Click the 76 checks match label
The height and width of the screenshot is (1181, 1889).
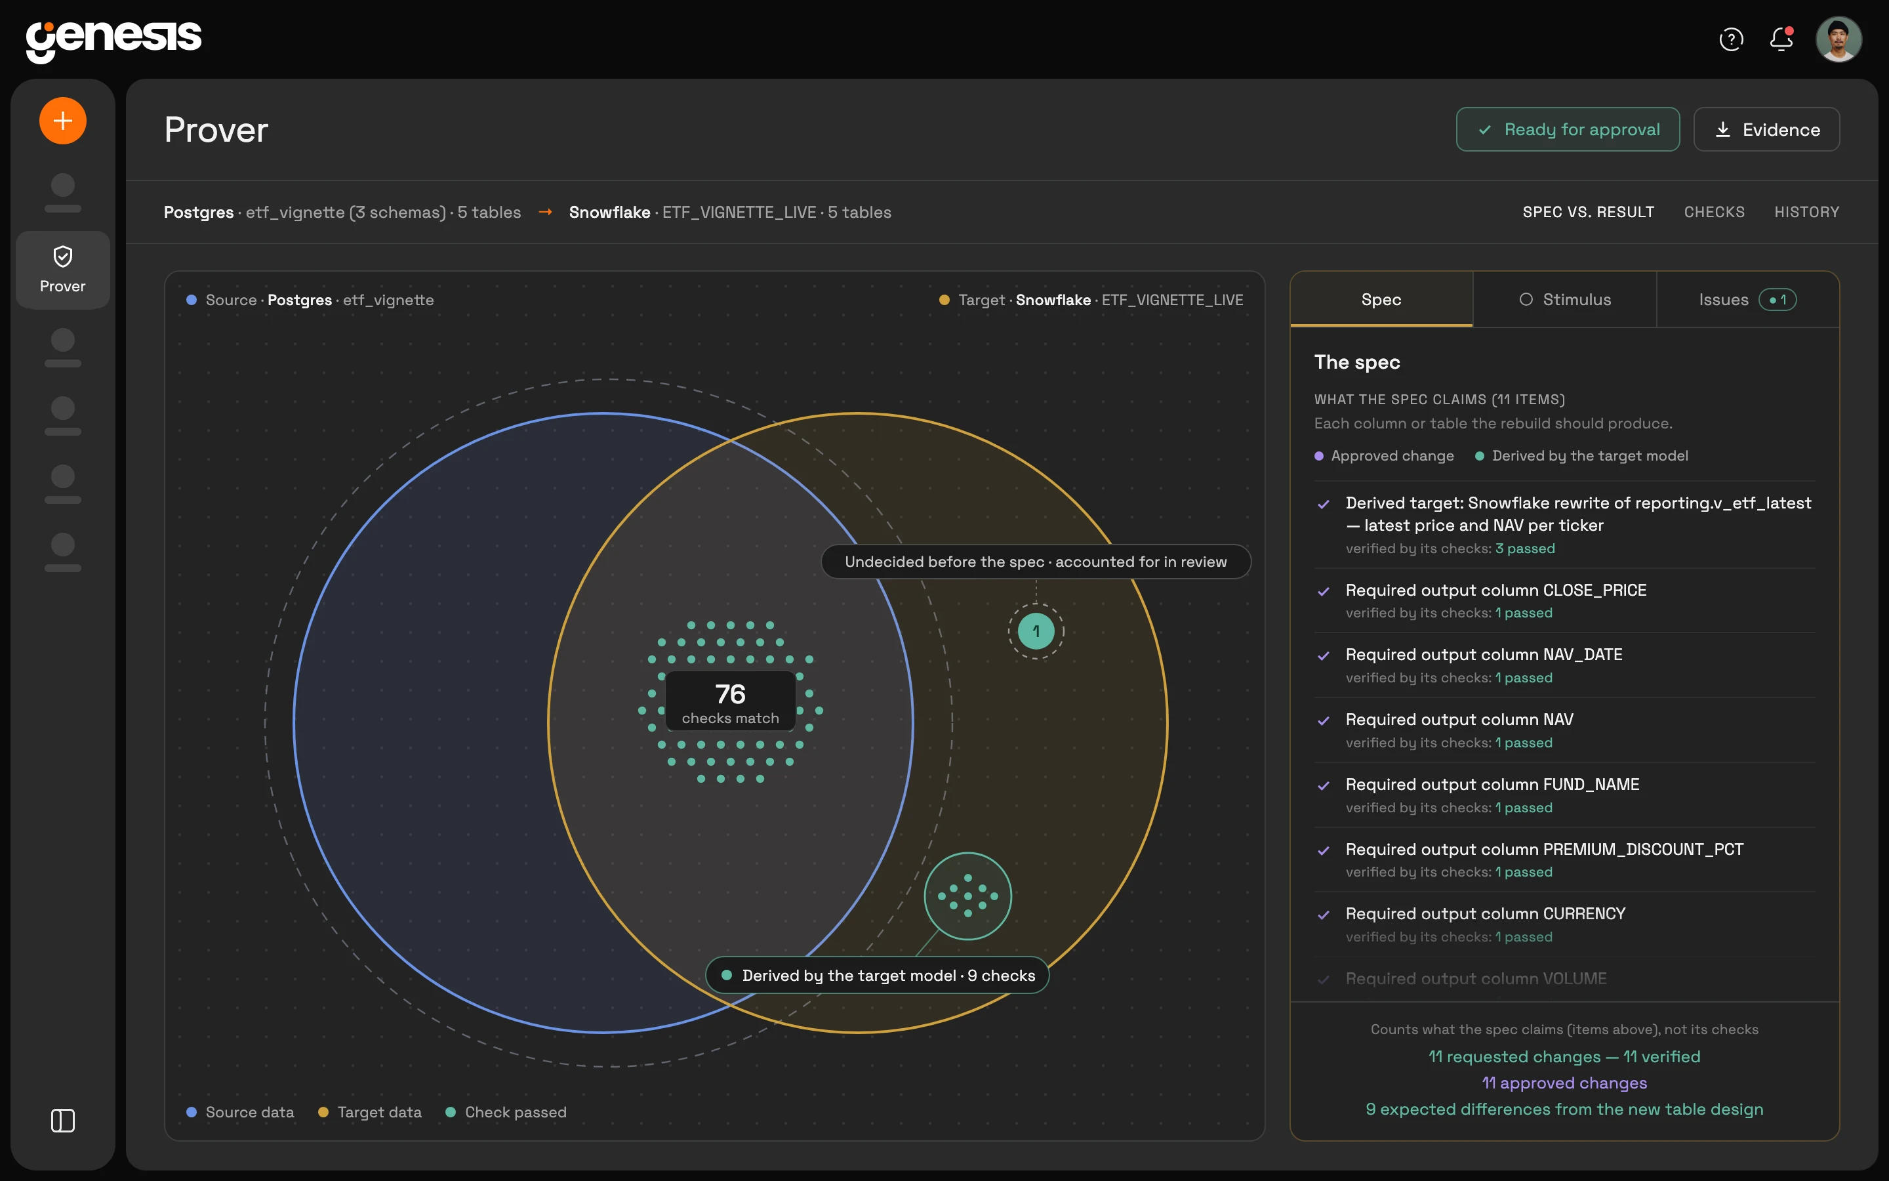[x=731, y=701]
